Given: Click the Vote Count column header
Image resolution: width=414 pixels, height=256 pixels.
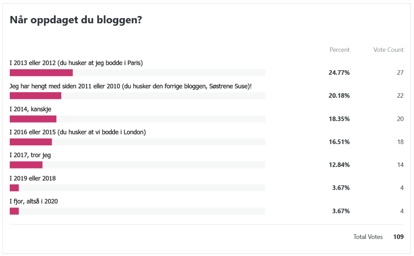Looking at the screenshot, I should tap(388, 50).
